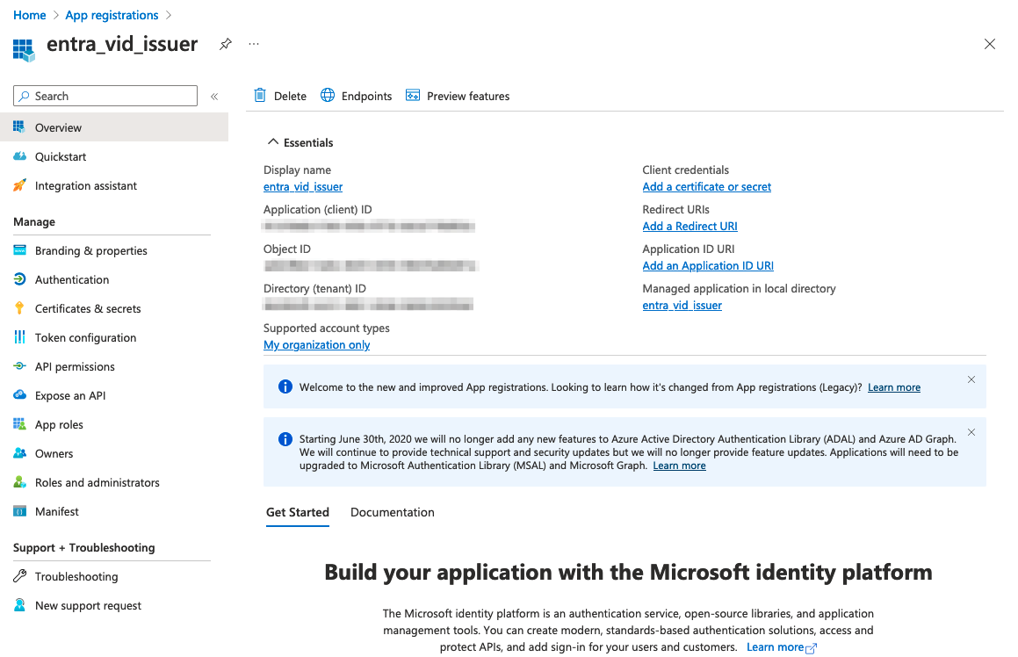Open the Token configuration icon
Viewport: 1018px width, 657px height.
(19, 337)
